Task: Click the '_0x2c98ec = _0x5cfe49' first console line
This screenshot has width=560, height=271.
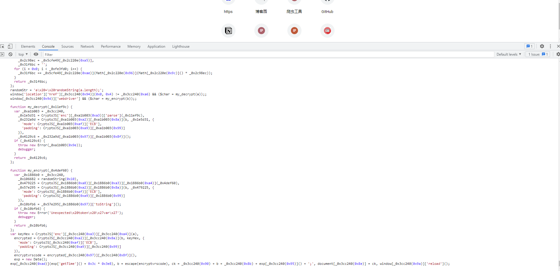Action: (x=56, y=61)
